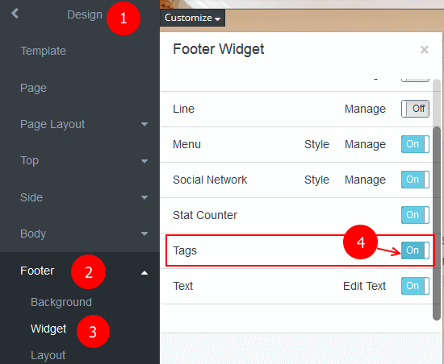Open the Page menu item
Image resolution: width=444 pixels, height=364 pixels.
click(33, 88)
